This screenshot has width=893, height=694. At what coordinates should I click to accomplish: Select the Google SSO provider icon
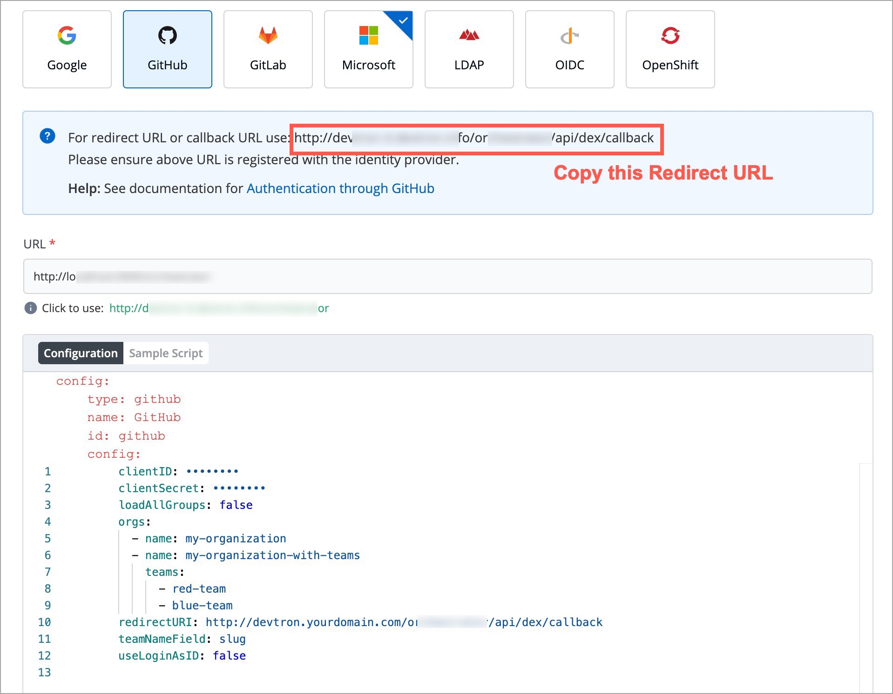tap(67, 36)
